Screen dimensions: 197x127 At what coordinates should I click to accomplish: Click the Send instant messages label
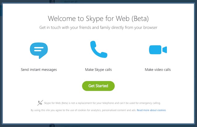pos(39,70)
